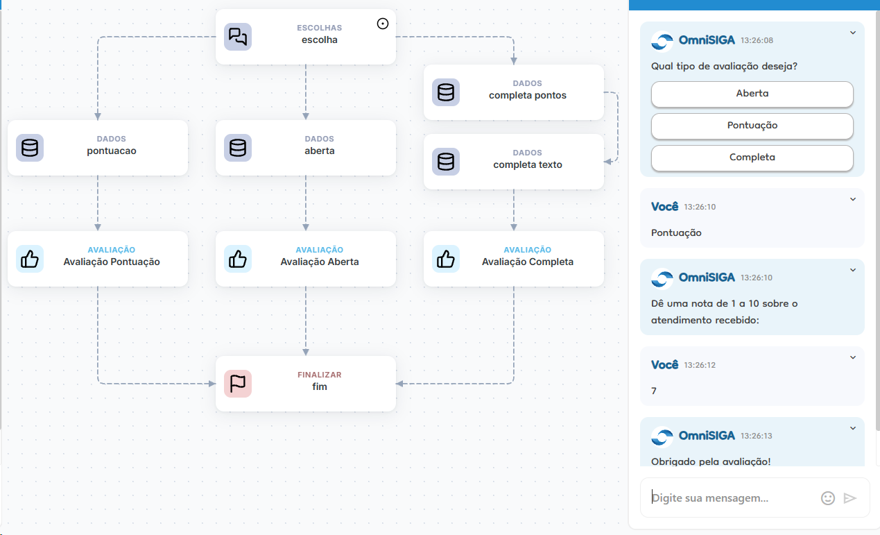
Task: Expand chevron on OmniSIGA 13:26:10 message
Action: 853,270
